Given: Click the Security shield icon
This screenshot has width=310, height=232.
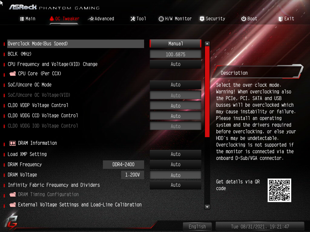Looking at the screenshot, I should tap(202, 19).
